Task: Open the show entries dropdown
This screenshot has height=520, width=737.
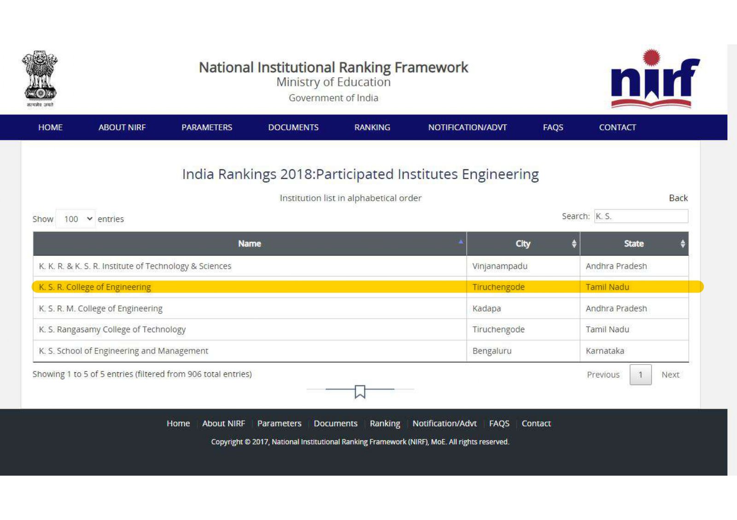Action: pyautogui.click(x=76, y=219)
